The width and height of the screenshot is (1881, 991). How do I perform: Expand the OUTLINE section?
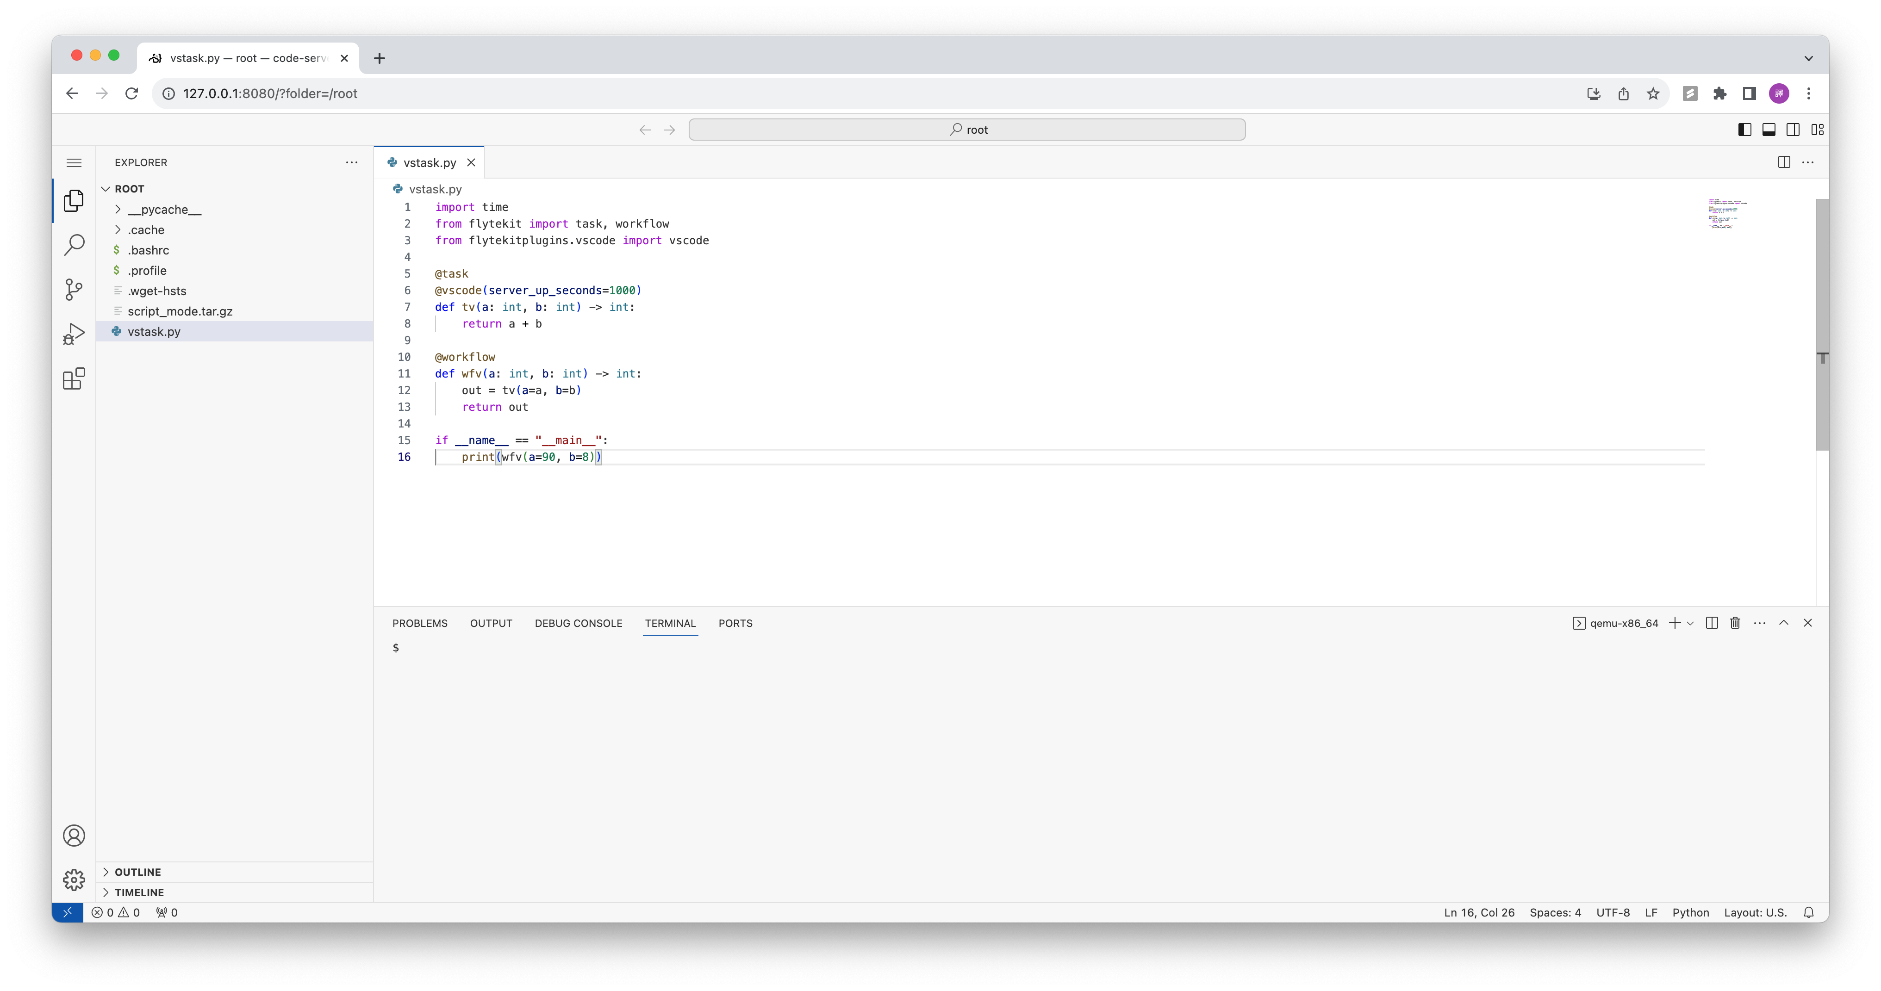(234, 872)
